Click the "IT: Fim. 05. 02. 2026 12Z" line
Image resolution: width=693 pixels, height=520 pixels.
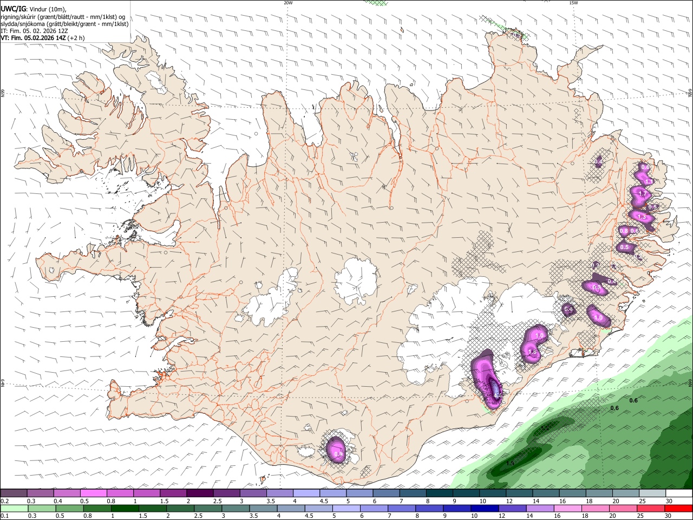click(x=34, y=31)
